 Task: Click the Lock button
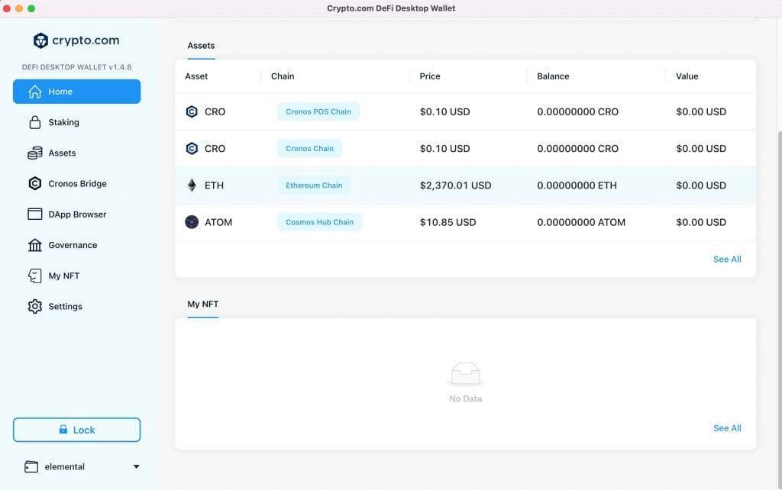click(77, 430)
